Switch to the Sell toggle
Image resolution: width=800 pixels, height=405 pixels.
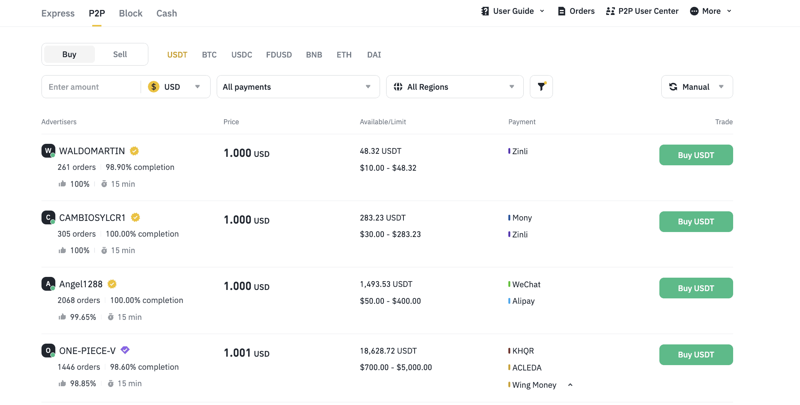click(x=120, y=54)
